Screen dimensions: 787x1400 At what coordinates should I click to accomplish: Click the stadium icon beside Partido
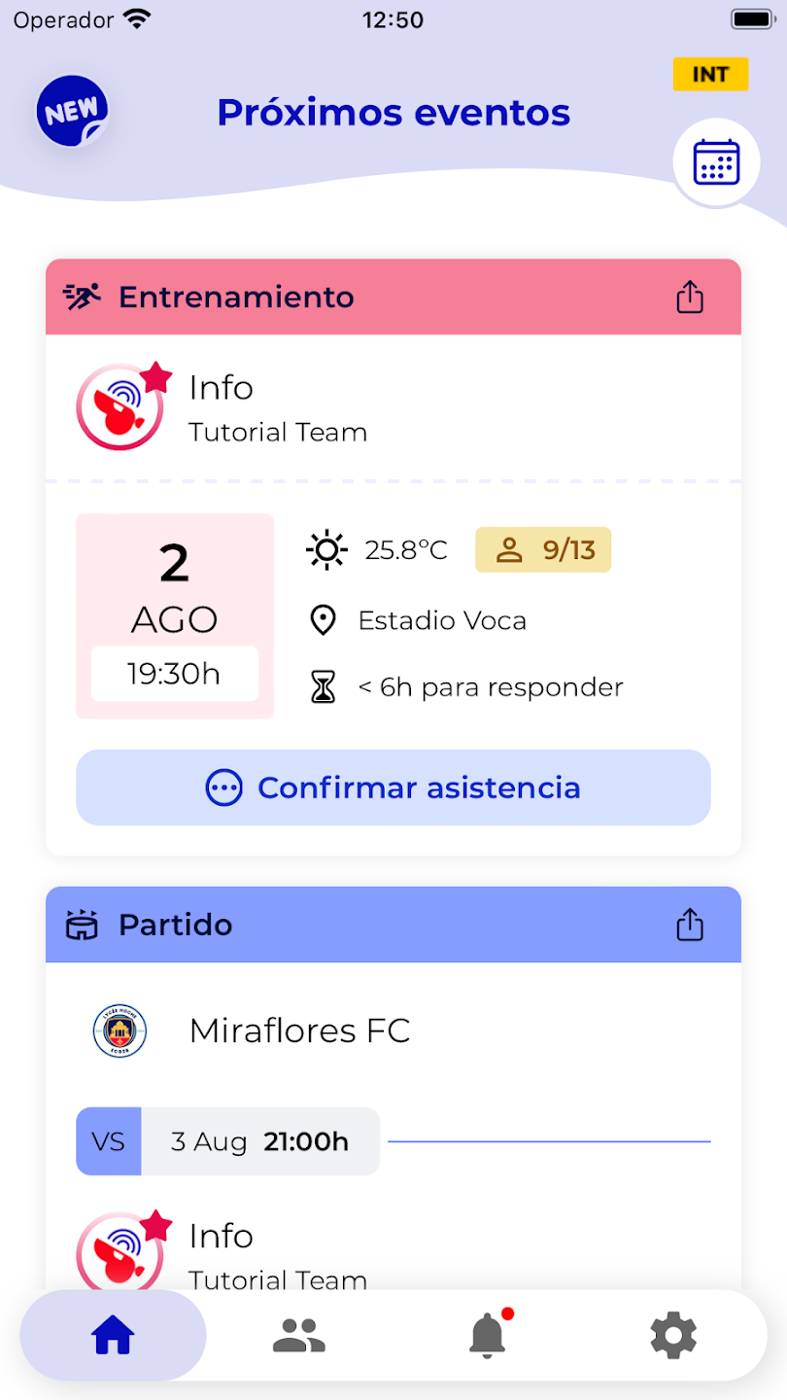click(83, 925)
